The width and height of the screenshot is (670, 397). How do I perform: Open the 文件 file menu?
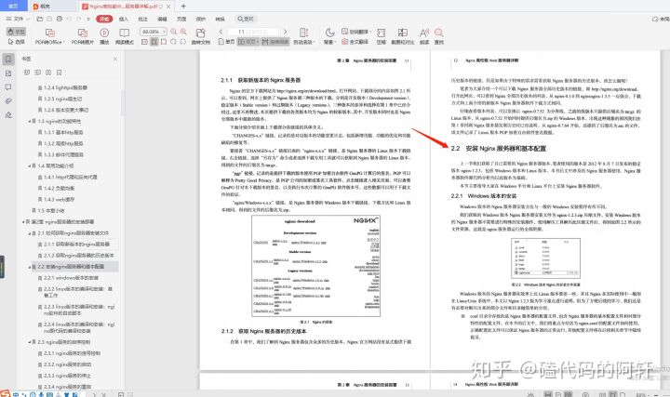(18, 19)
